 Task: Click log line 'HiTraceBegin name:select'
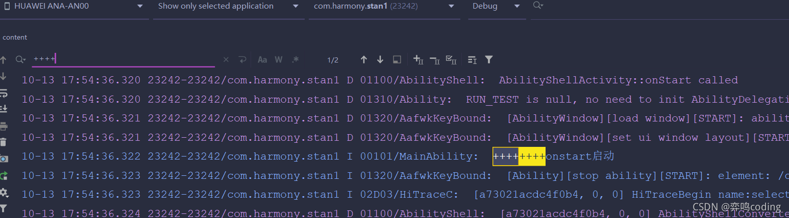[x=405, y=195]
